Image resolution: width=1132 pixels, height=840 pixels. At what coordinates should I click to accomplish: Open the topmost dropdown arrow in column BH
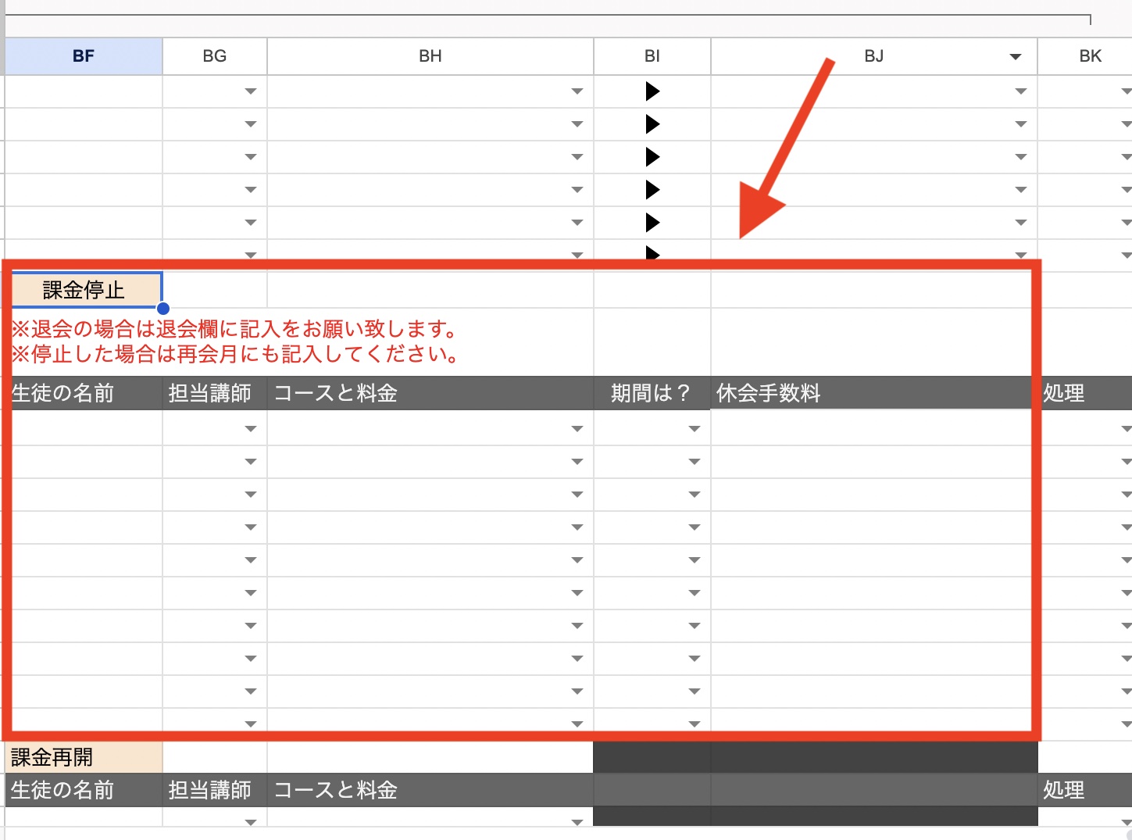point(577,91)
